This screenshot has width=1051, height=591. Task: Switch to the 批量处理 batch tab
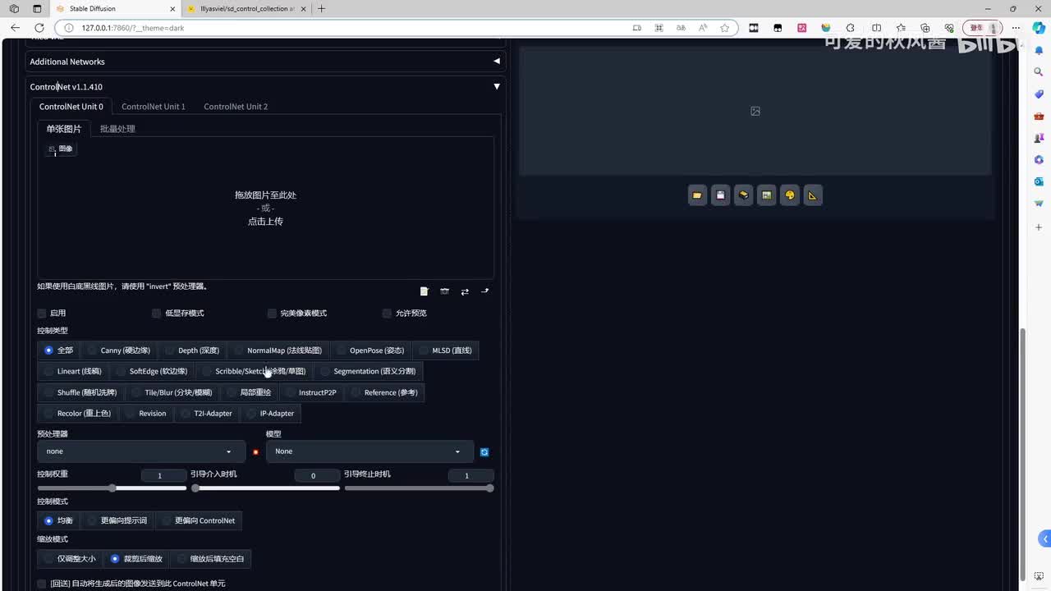117,129
